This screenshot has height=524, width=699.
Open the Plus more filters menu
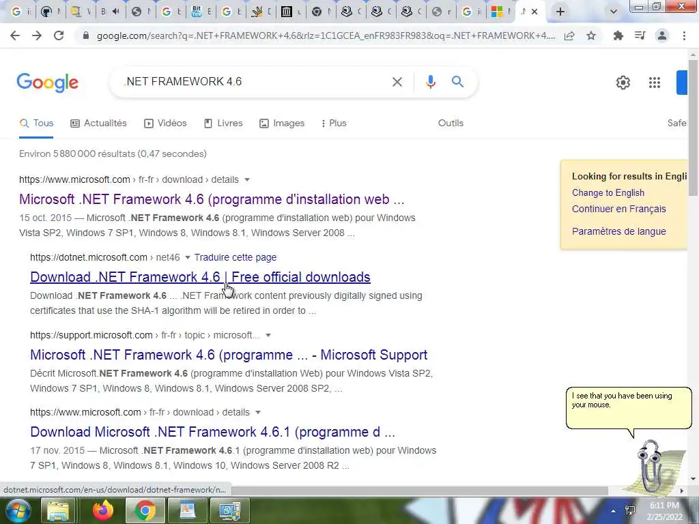pyautogui.click(x=334, y=123)
